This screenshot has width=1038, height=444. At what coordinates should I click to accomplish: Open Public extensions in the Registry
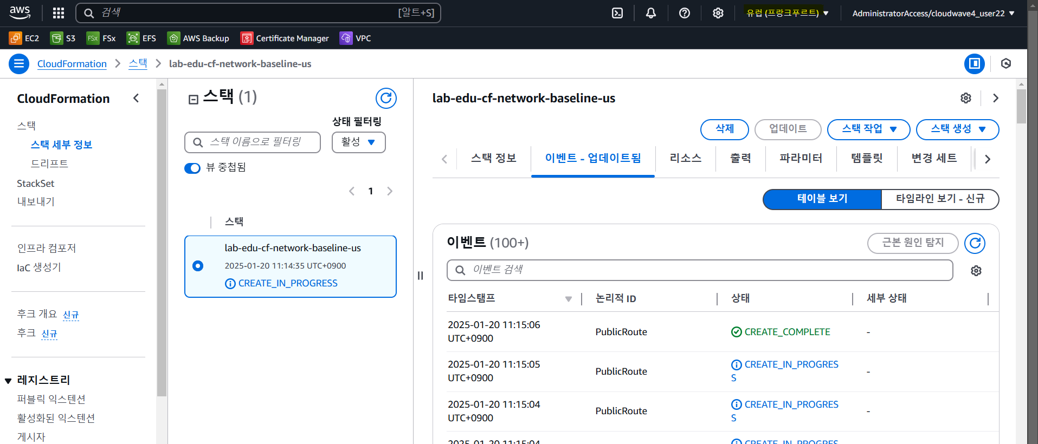coord(51,400)
